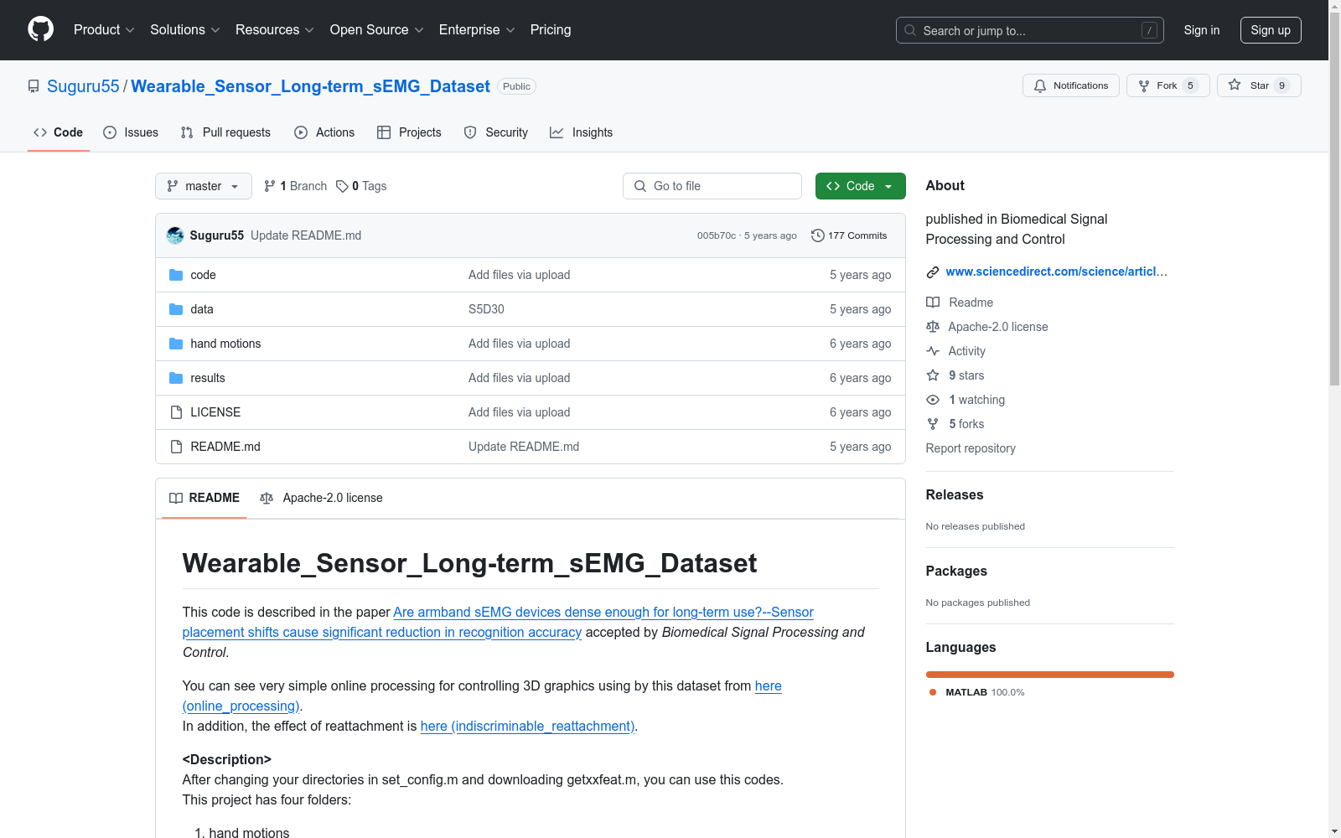Click MATLAB 100.0% language entry
1341x838 pixels.
977,692
